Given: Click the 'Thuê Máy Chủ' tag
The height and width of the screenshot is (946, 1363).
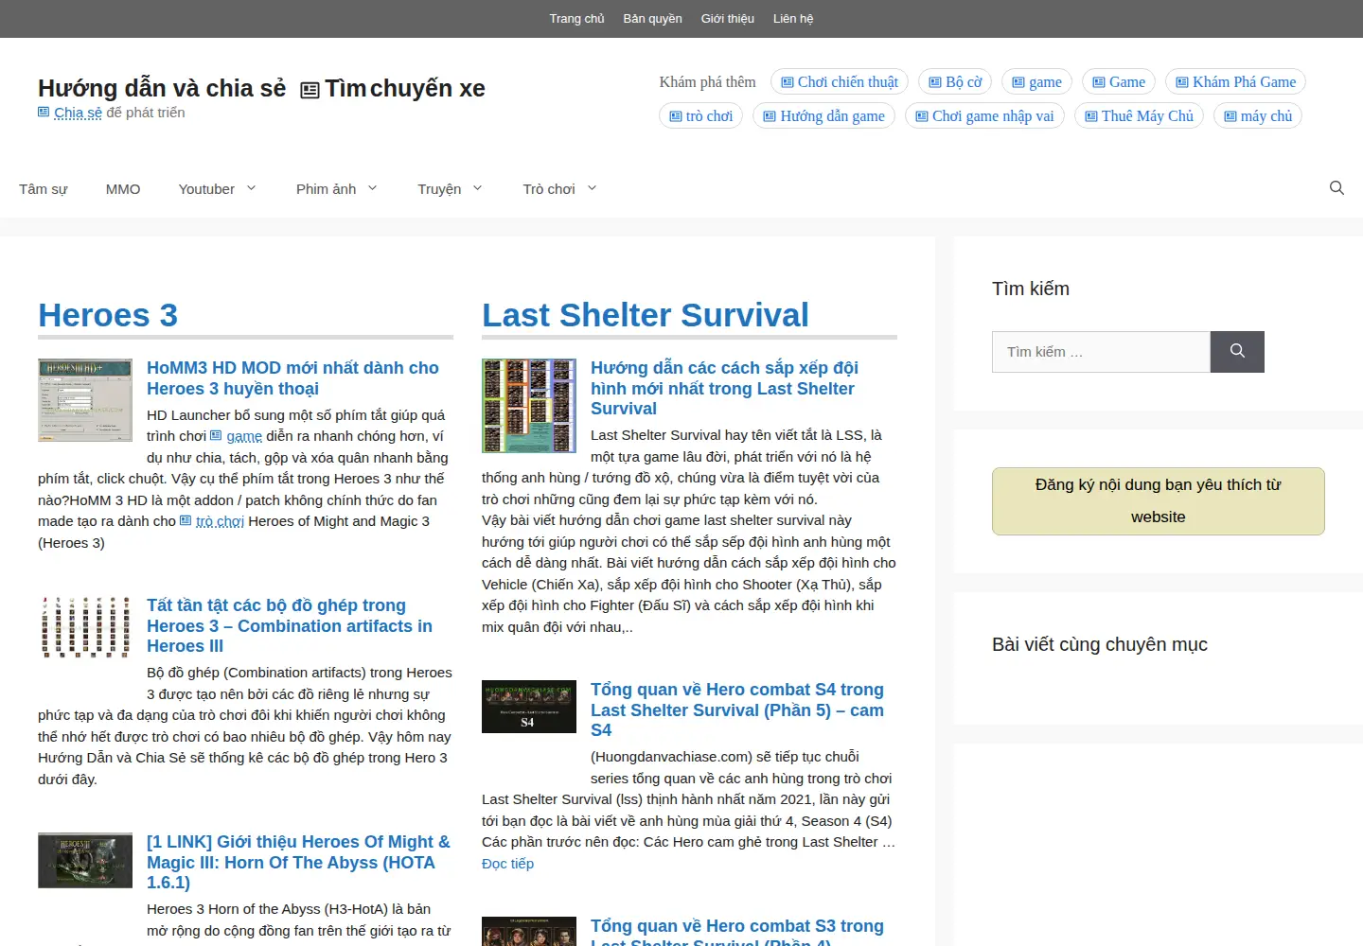Looking at the screenshot, I should coord(1139,116).
